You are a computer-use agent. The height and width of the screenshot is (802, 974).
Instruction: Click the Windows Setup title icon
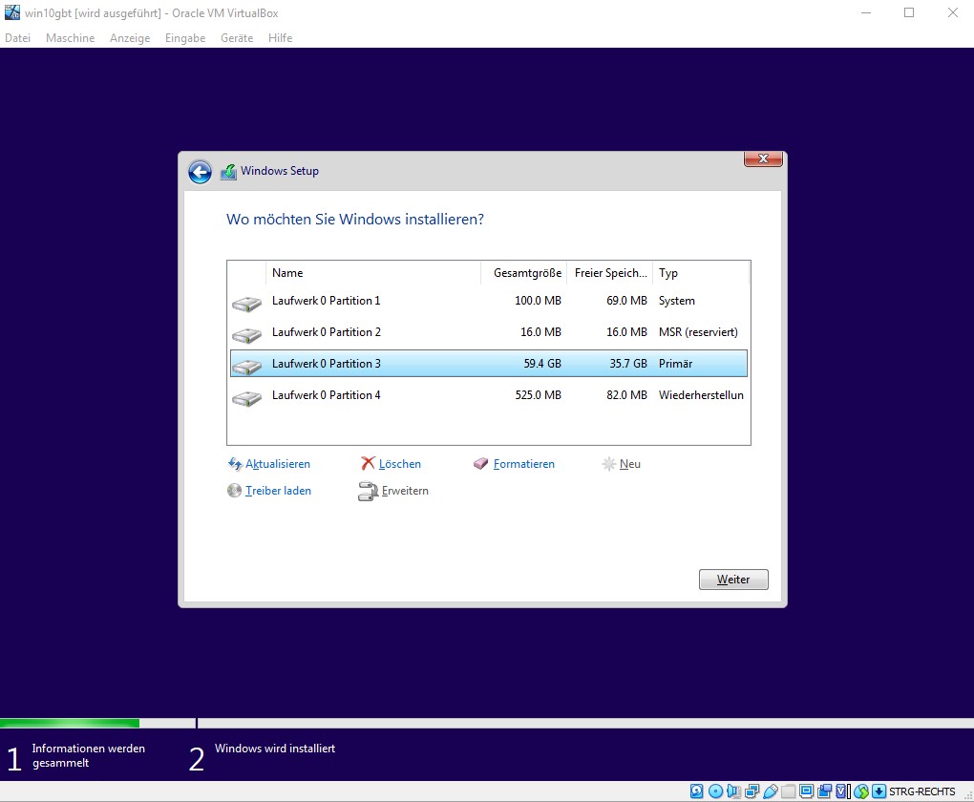[228, 172]
